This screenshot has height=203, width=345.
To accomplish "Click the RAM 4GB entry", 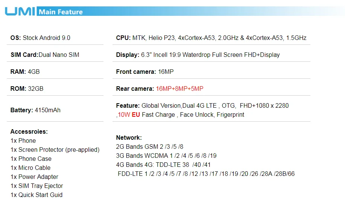I will pyautogui.click(x=25, y=72).
